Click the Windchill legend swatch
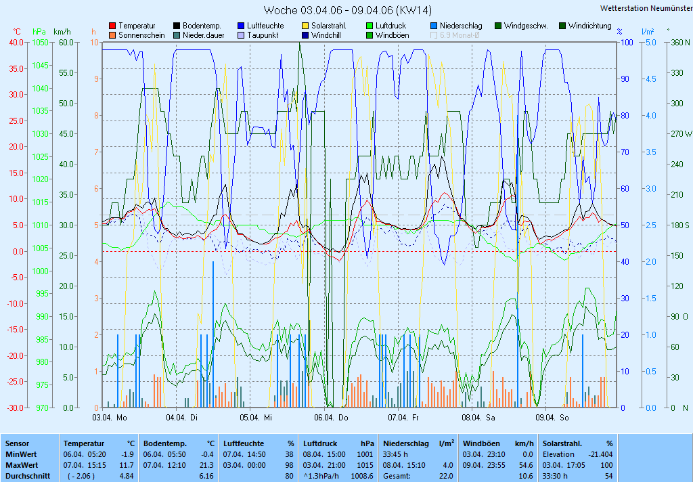 [x=305, y=35]
